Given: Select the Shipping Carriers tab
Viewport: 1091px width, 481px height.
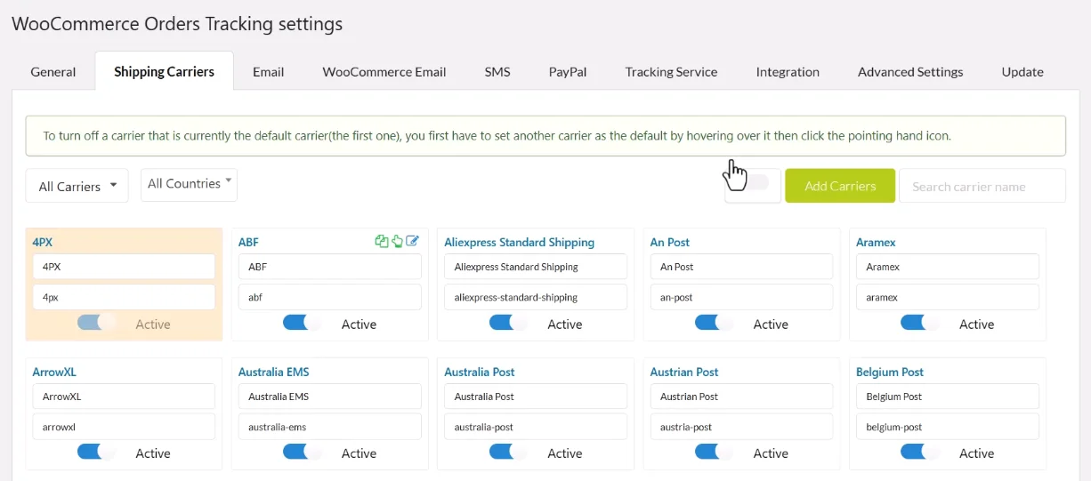Looking at the screenshot, I should pos(165,71).
